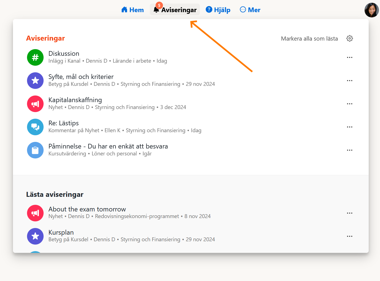The width and height of the screenshot is (380, 281).
Task: Click Markera alla som lästa
Action: (x=309, y=39)
